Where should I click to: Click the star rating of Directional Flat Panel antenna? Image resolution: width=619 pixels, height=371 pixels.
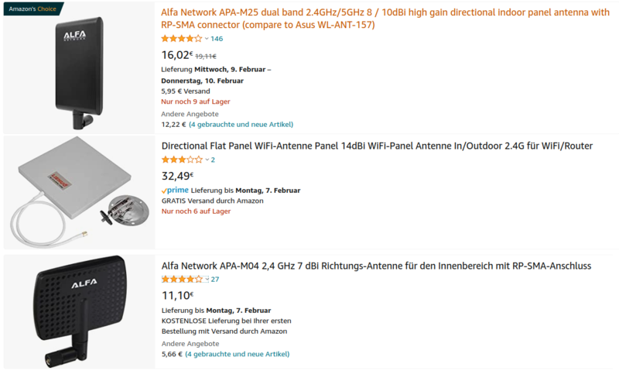pyautogui.click(x=181, y=160)
